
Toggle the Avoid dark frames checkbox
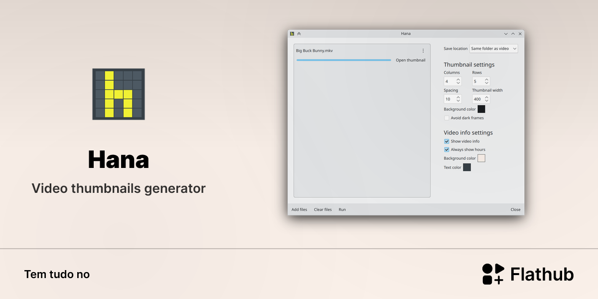[447, 118]
